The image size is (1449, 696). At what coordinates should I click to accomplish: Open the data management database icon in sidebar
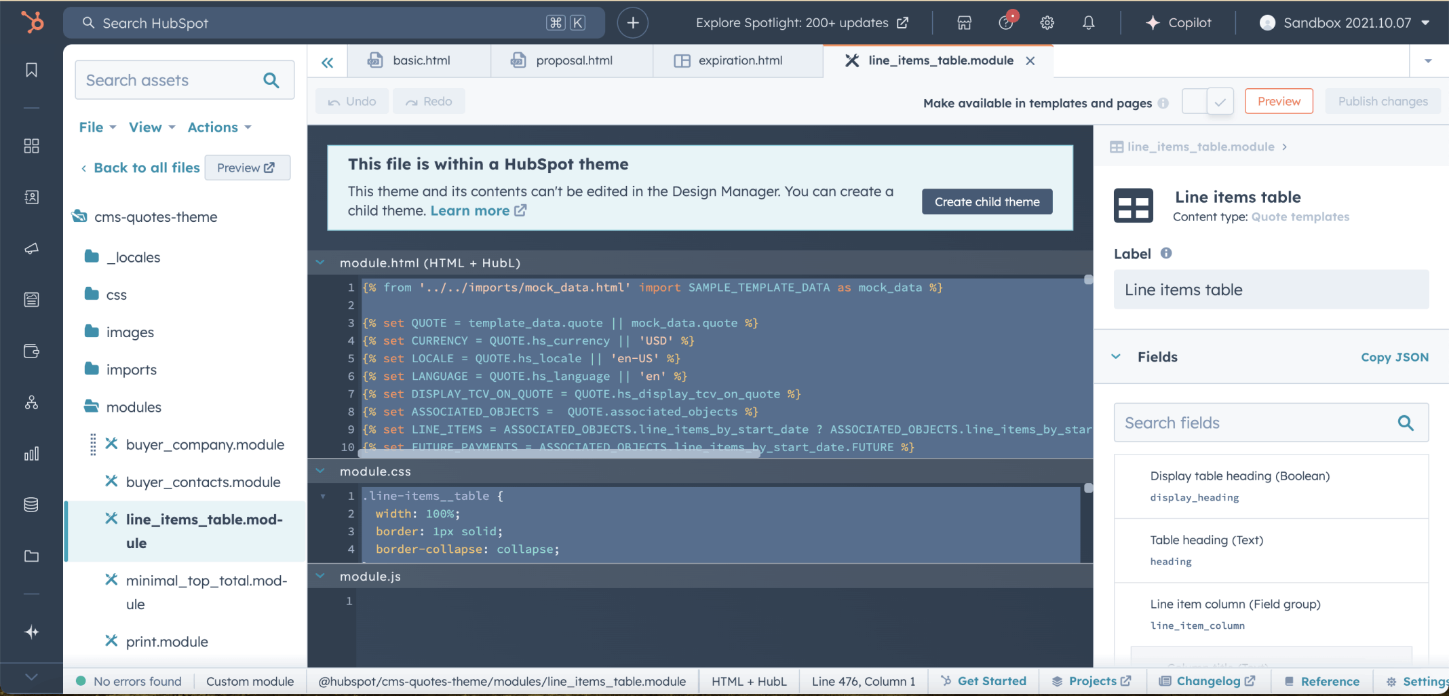31,505
